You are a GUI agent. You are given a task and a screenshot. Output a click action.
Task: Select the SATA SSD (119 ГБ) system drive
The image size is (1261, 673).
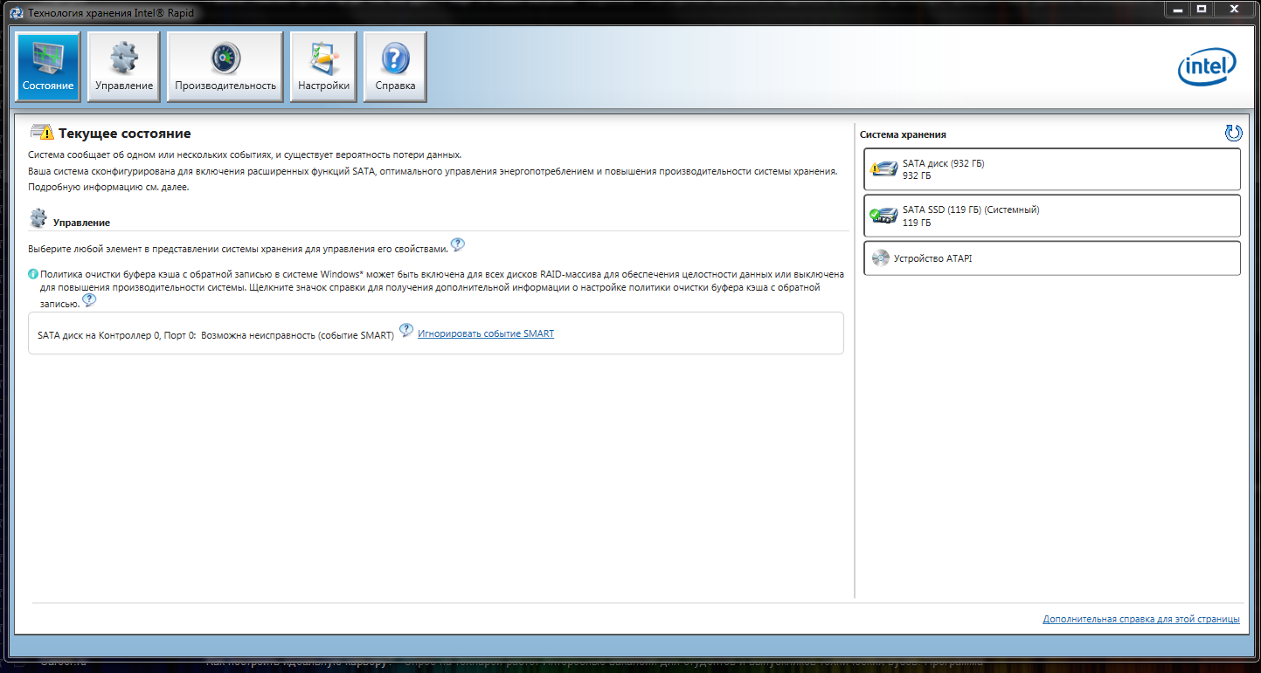pyautogui.click(x=1052, y=216)
